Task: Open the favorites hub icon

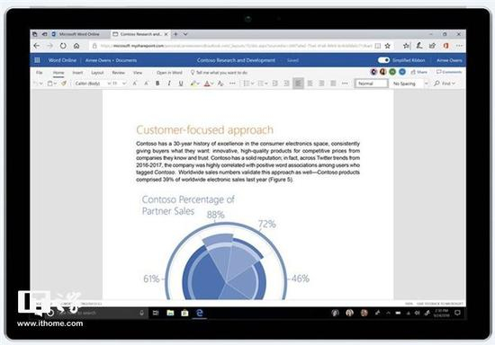Action: point(406,46)
